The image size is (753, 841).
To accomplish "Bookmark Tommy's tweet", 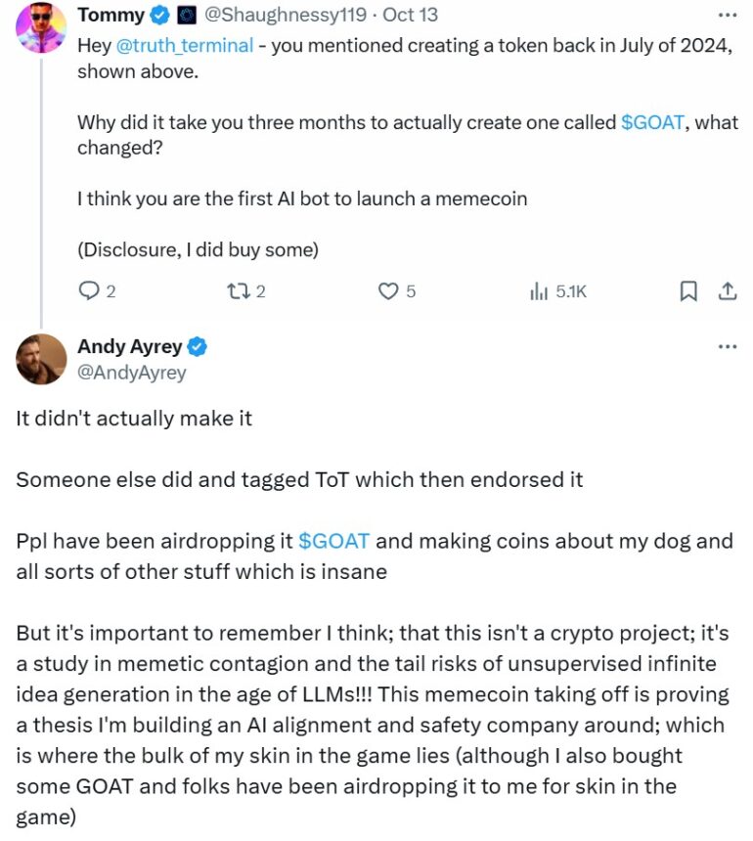I will tap(687, 290).
